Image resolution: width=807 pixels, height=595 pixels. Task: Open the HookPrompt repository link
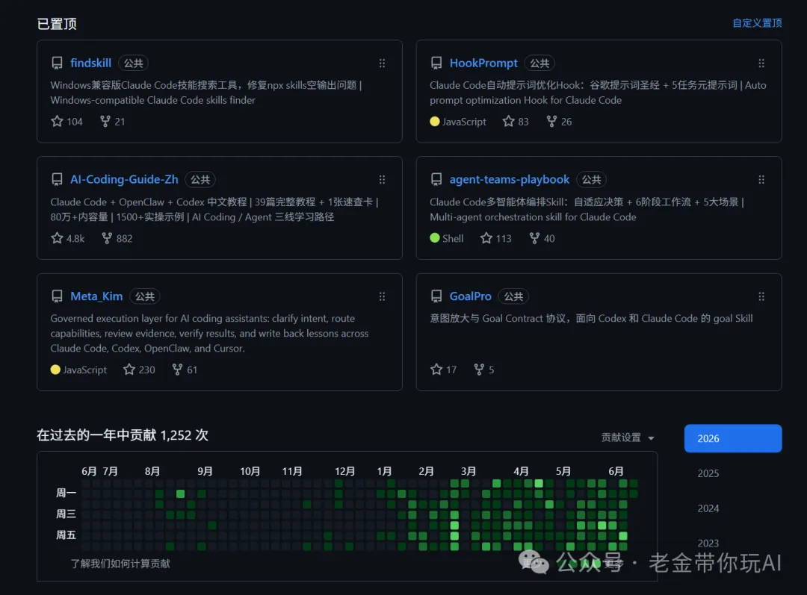(483, 63)
